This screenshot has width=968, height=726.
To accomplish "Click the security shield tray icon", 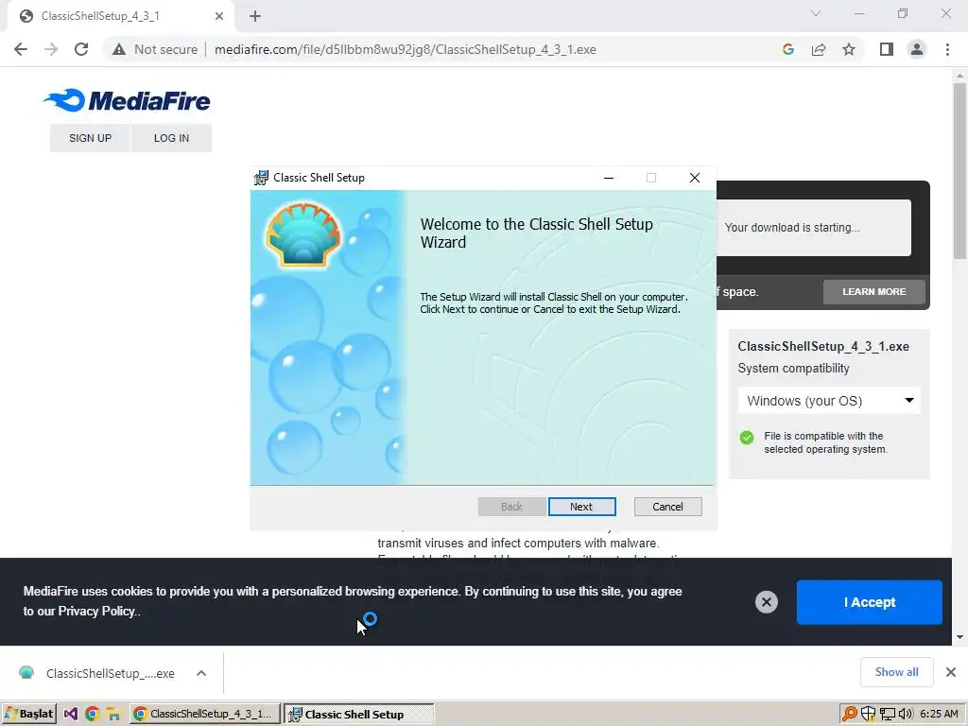I will pyautogui.click(x=869, y=714).
